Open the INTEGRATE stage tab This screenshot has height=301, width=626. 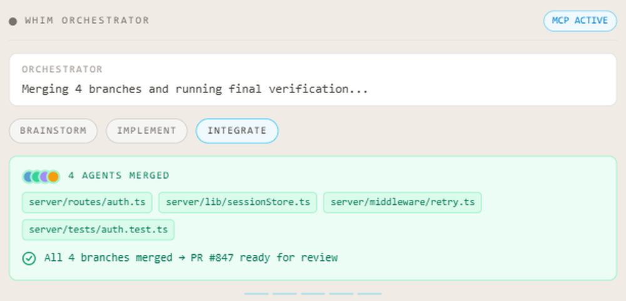coord(237,131)
